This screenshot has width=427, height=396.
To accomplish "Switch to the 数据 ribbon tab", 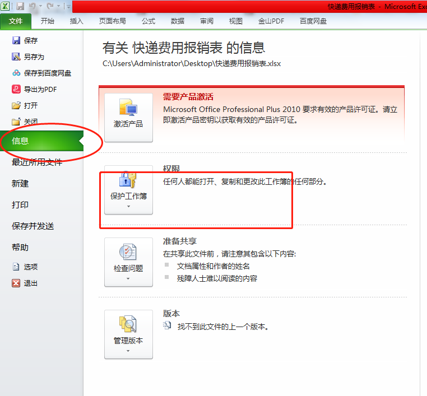I will coord(178,21).
